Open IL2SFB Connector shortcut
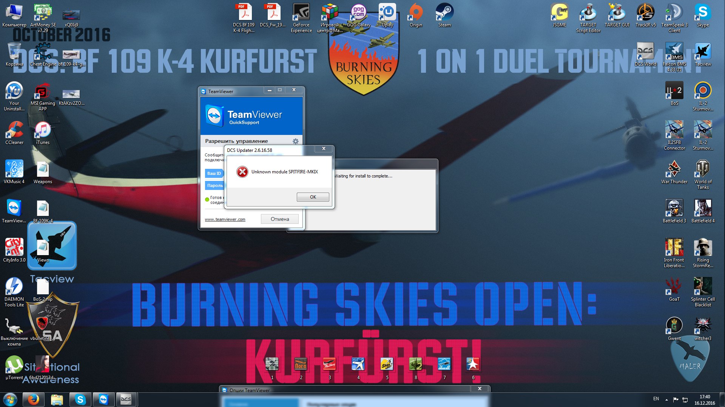This screenshot has height=407, width=725. coord(674,136)
